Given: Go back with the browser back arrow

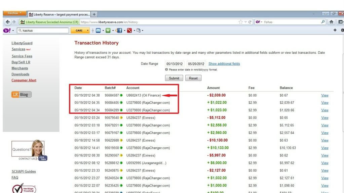Looking at the screenshot, I should (8, 22).
